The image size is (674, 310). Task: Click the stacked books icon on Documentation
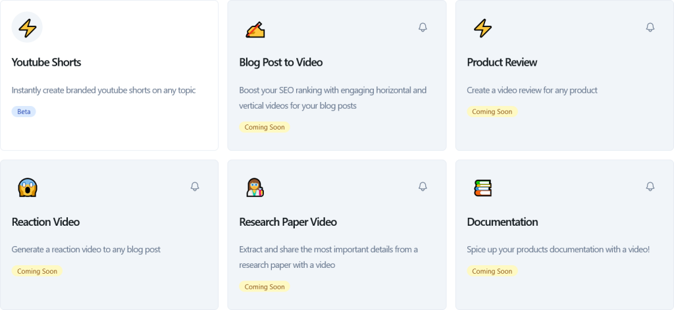coord(482,188)
